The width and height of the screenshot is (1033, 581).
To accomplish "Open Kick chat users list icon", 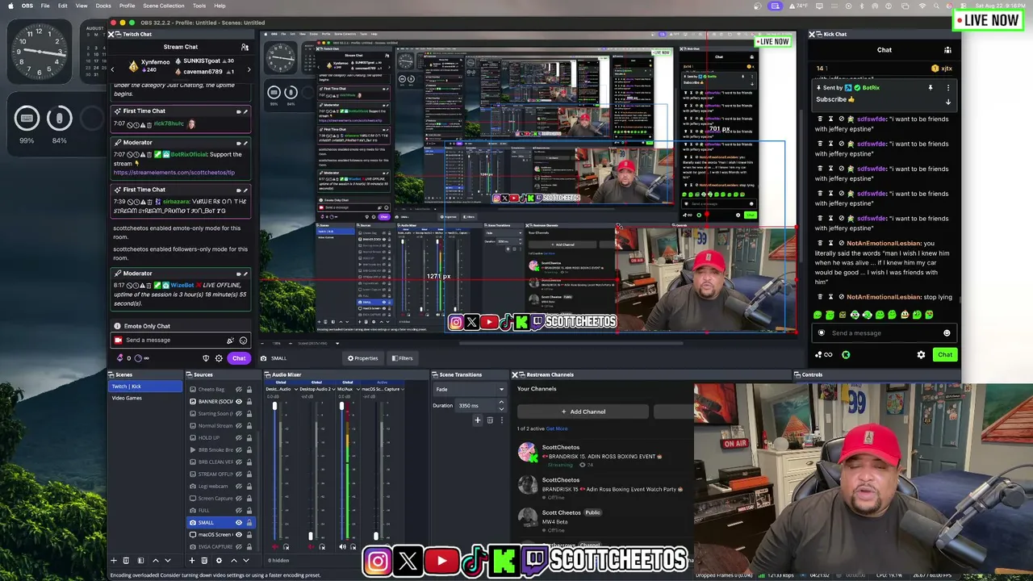I will [x=947, y=50].
